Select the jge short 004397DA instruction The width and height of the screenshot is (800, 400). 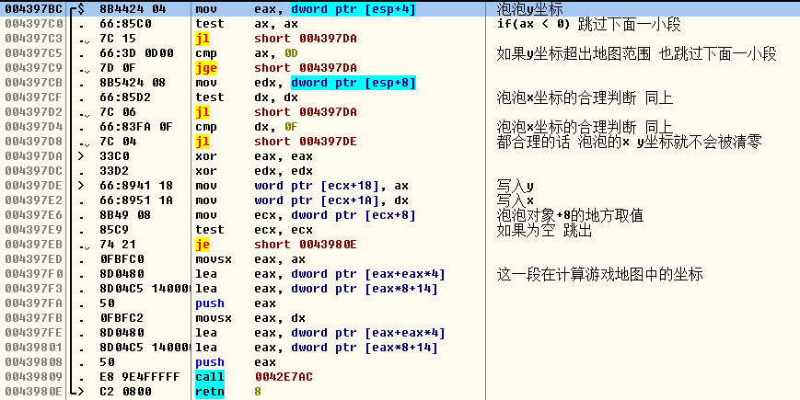click(x=276, y=68)
